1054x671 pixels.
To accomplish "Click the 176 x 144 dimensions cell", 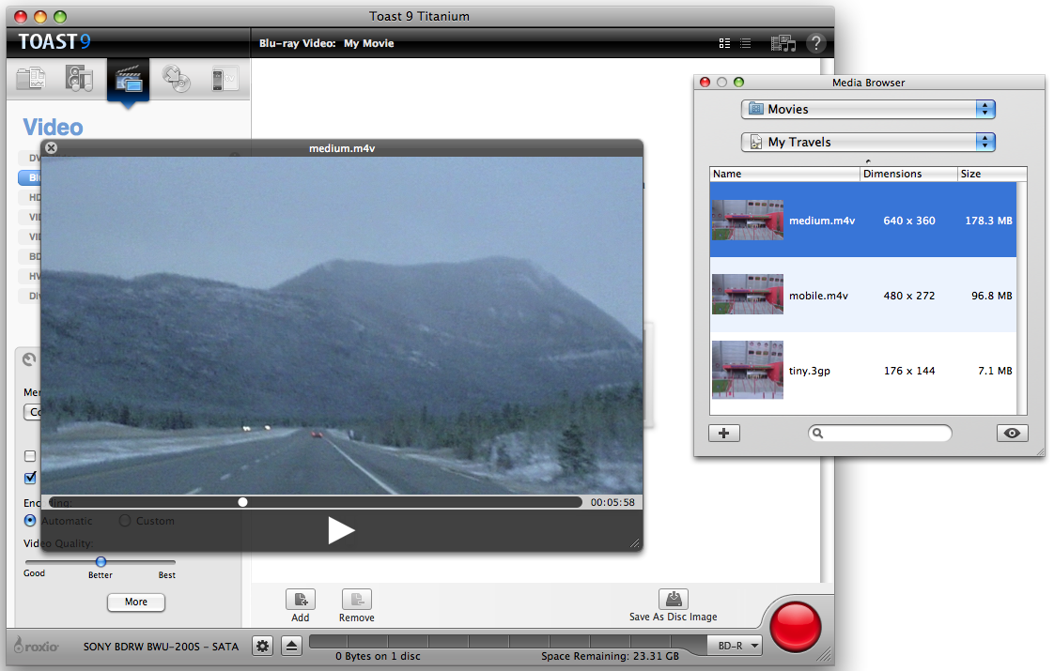I will click(908, 371).
